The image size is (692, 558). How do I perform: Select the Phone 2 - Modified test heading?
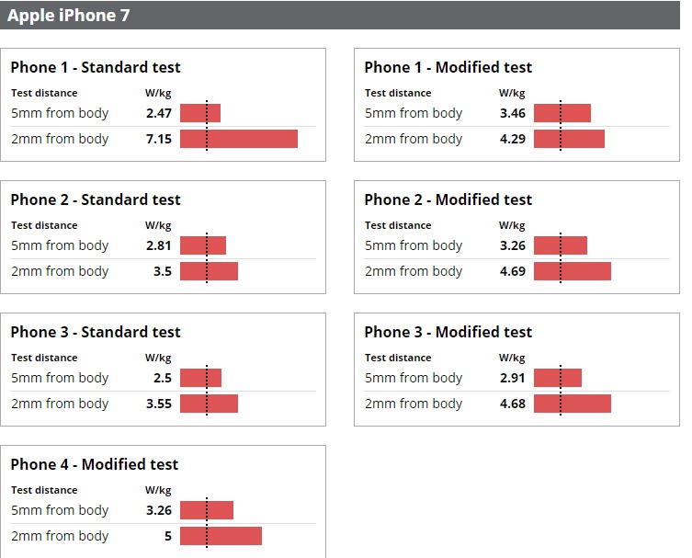click(x=448, y=199)
